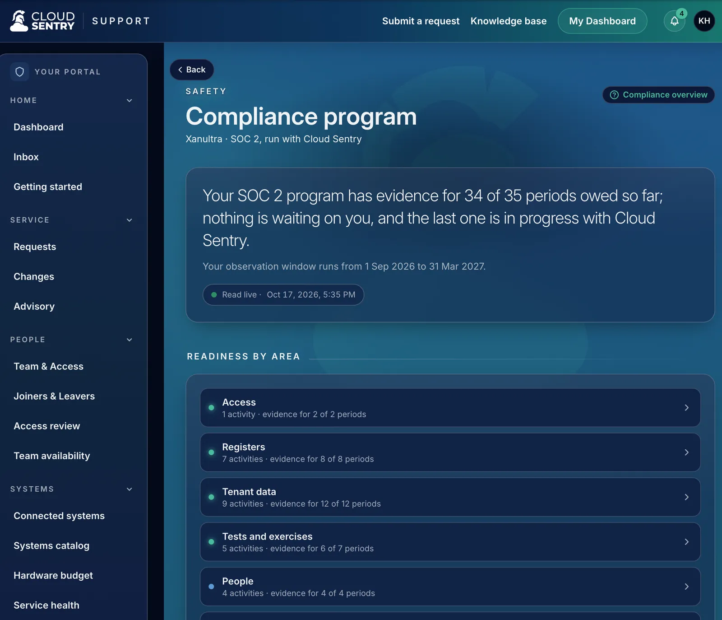Open Team availability page
The image size is (722, 620).
click(51, 456)
